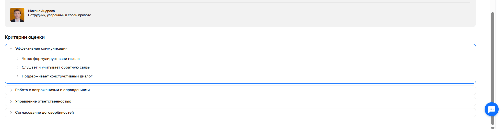This screenshot has width=502, height=129.
Task: Select Слушает и учитывает обратную связь text
Action: pos(56,67)
